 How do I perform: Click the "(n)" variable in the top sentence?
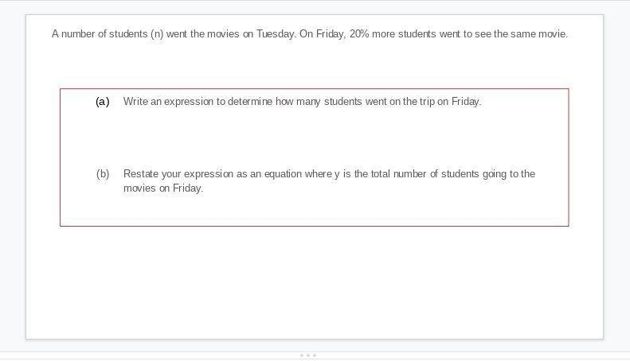coord(157,33)
